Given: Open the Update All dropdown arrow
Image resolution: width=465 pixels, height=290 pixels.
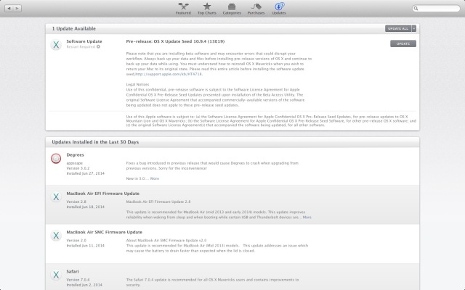Looking at the screenshot, I should click(414, 28).
